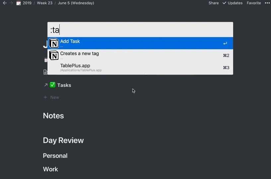Open the Week 23 breadcrumb
The width and height of the screenshot is (271, 179).
pyautogui.click(x=44, y=3)
